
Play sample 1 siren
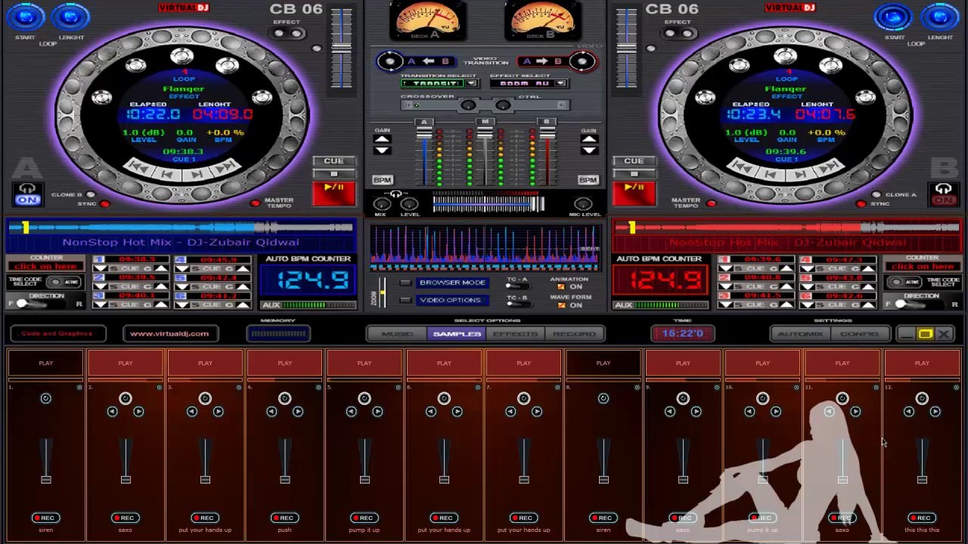(x=46, y=363)
